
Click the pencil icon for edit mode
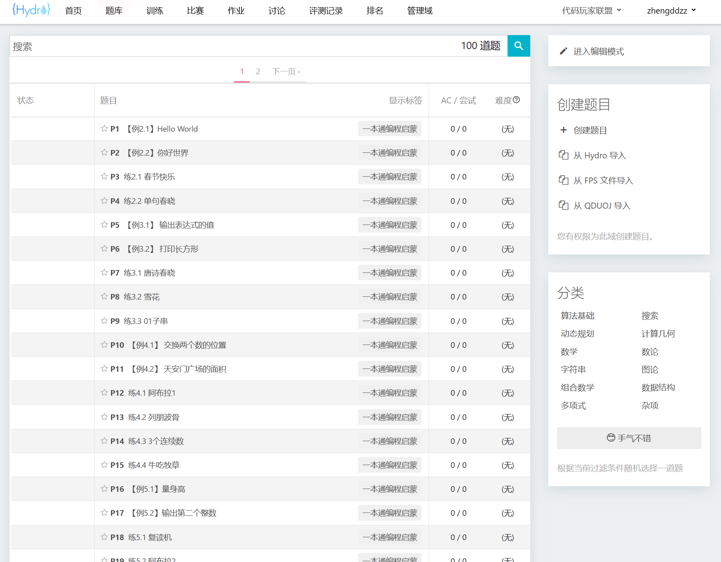click(563, 51)
